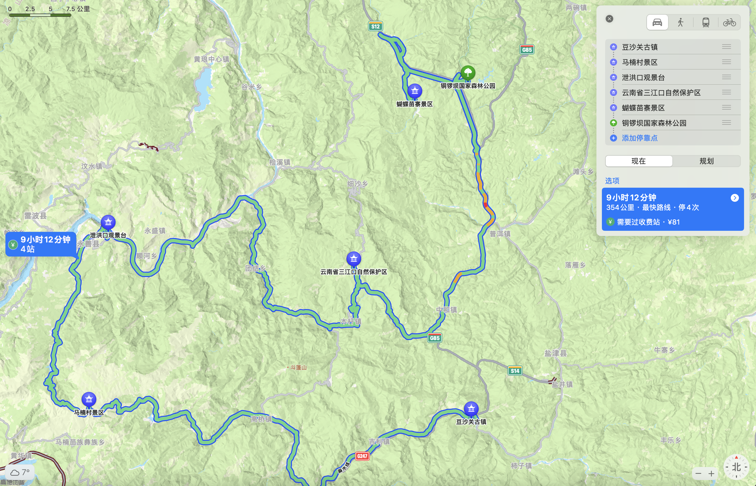Close the directions panel

609,19
